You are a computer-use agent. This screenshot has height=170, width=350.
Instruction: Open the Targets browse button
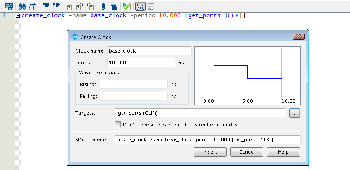click(x=295, y=113)
